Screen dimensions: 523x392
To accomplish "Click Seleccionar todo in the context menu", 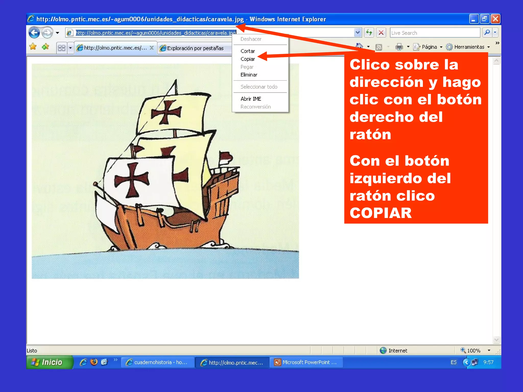I will pyautogui.click(x=260, y=87).
